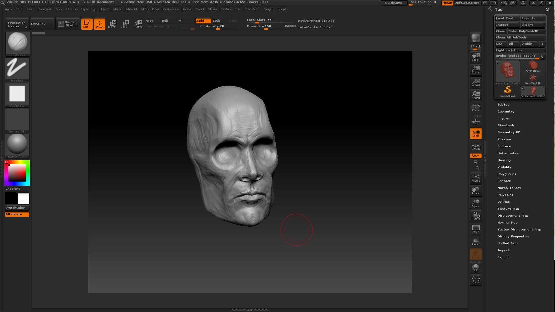This screenshot has height=312, width=555.
Task: Toggle Perspective view
Action: [x=476, y=108]
